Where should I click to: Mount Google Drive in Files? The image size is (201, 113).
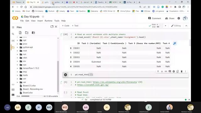coord(33,33)
